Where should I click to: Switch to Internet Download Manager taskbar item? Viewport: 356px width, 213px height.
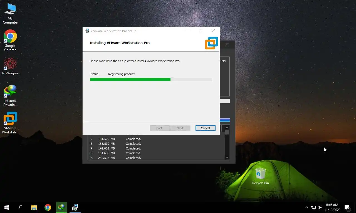[61, 207]
